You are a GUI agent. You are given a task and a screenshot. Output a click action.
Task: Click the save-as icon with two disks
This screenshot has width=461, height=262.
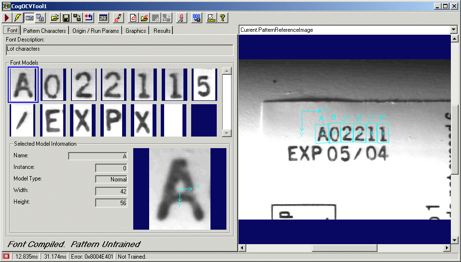coord(77,18)
